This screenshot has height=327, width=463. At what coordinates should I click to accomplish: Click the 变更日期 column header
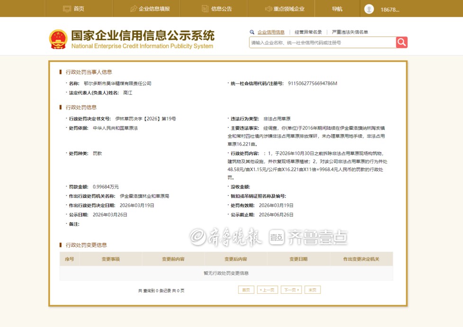tap(298, 259)
